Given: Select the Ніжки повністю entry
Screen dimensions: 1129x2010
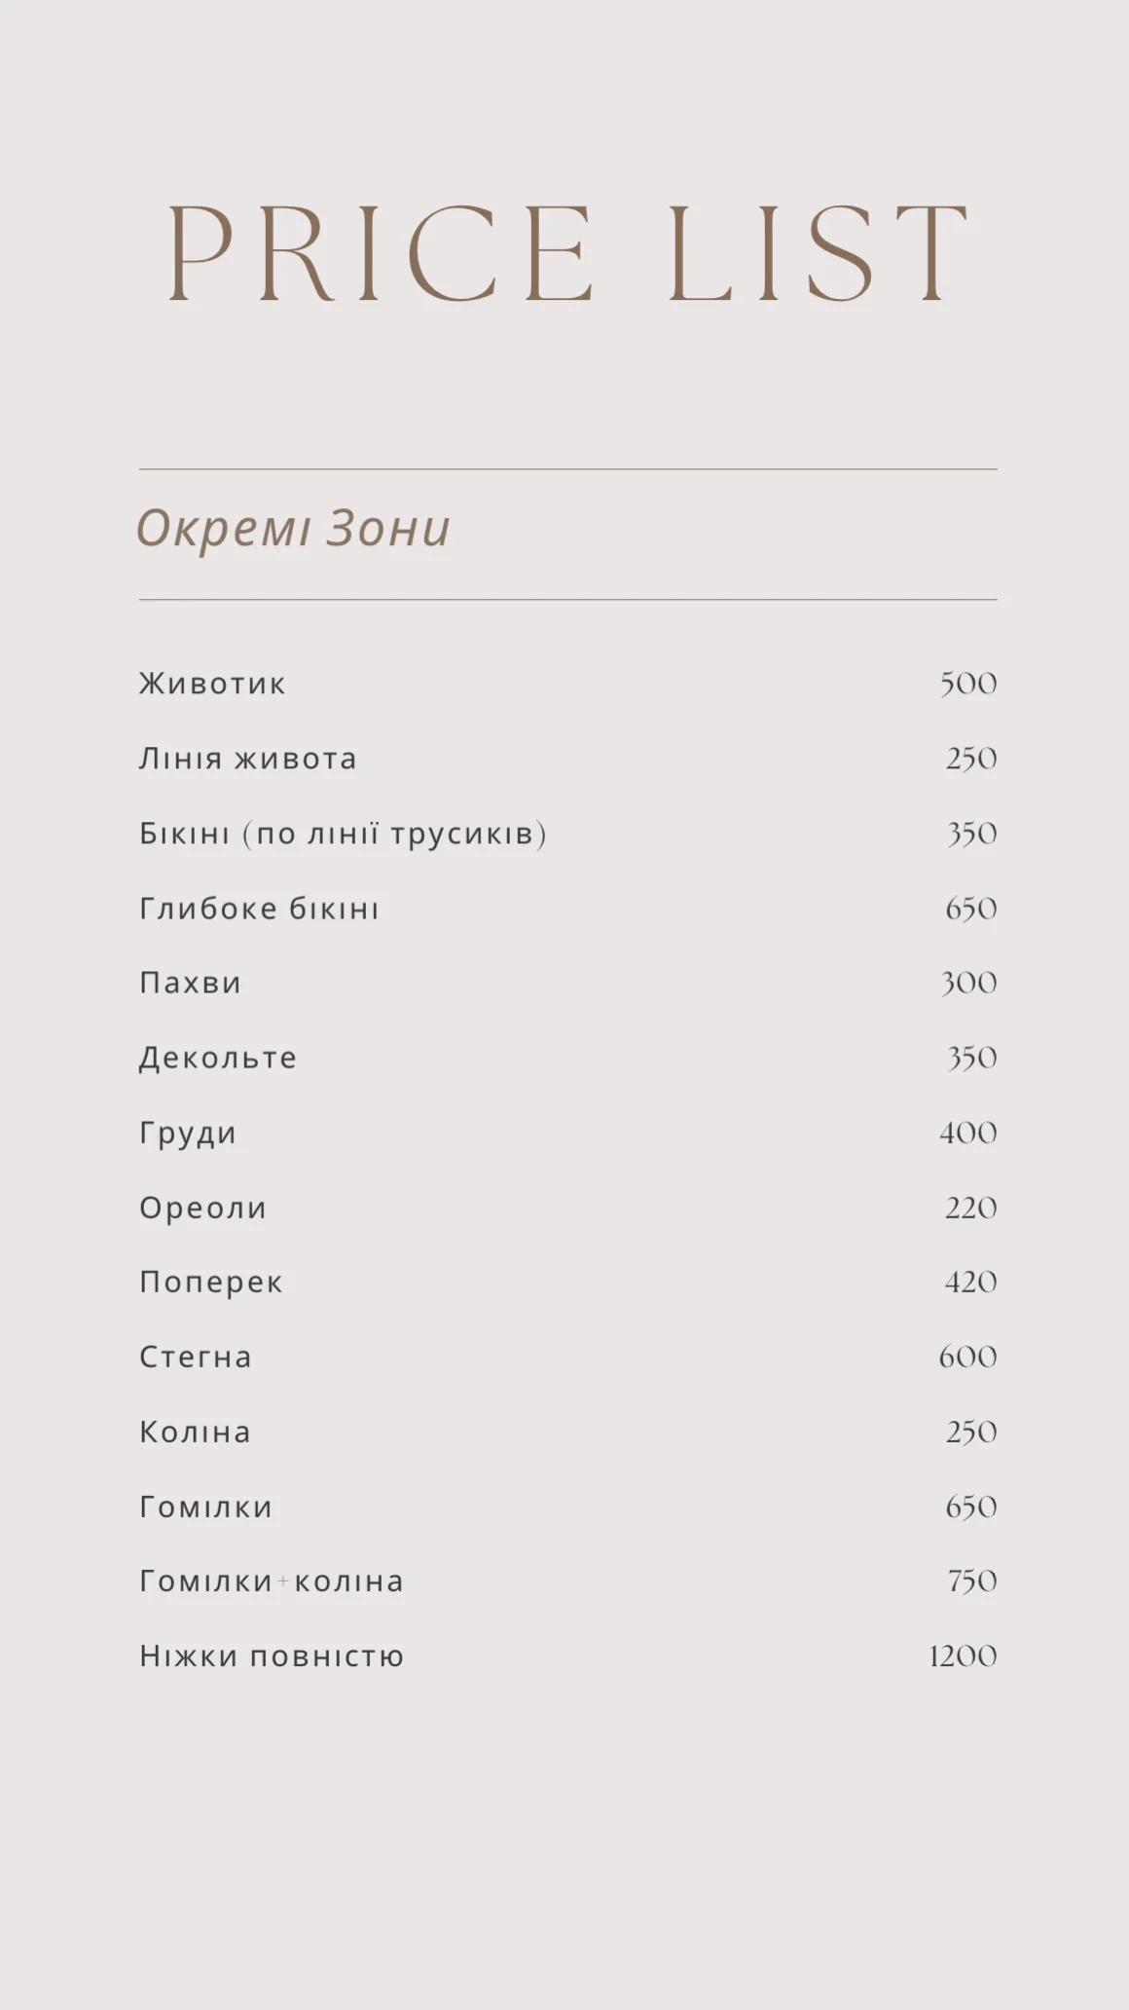Looking at the screenshot, I should click(272, 1656).
